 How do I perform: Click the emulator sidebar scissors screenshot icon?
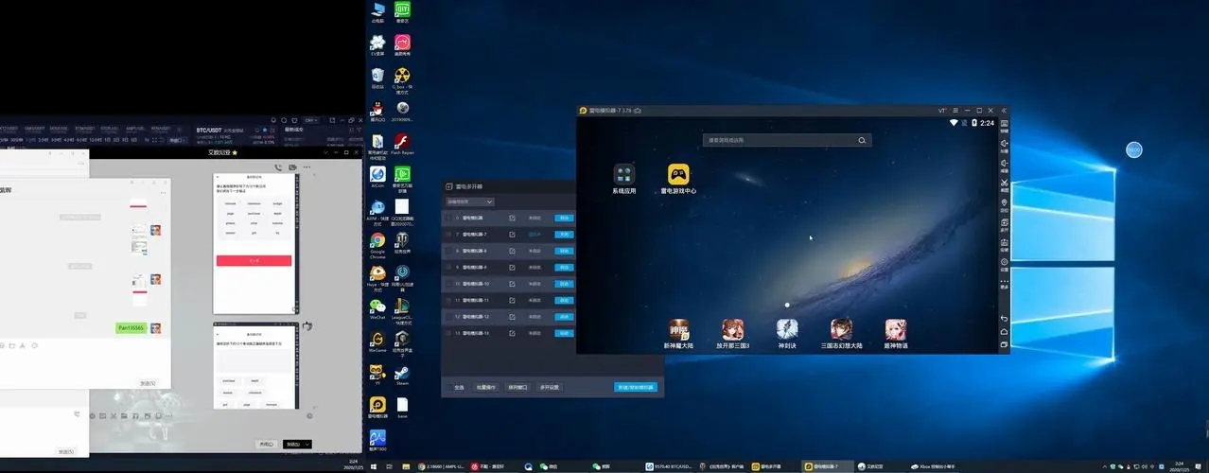tap(1004, 183)
